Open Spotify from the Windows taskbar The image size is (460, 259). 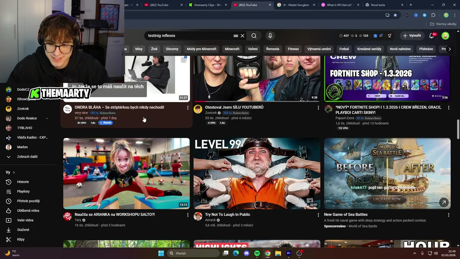(x=257, y=253)
